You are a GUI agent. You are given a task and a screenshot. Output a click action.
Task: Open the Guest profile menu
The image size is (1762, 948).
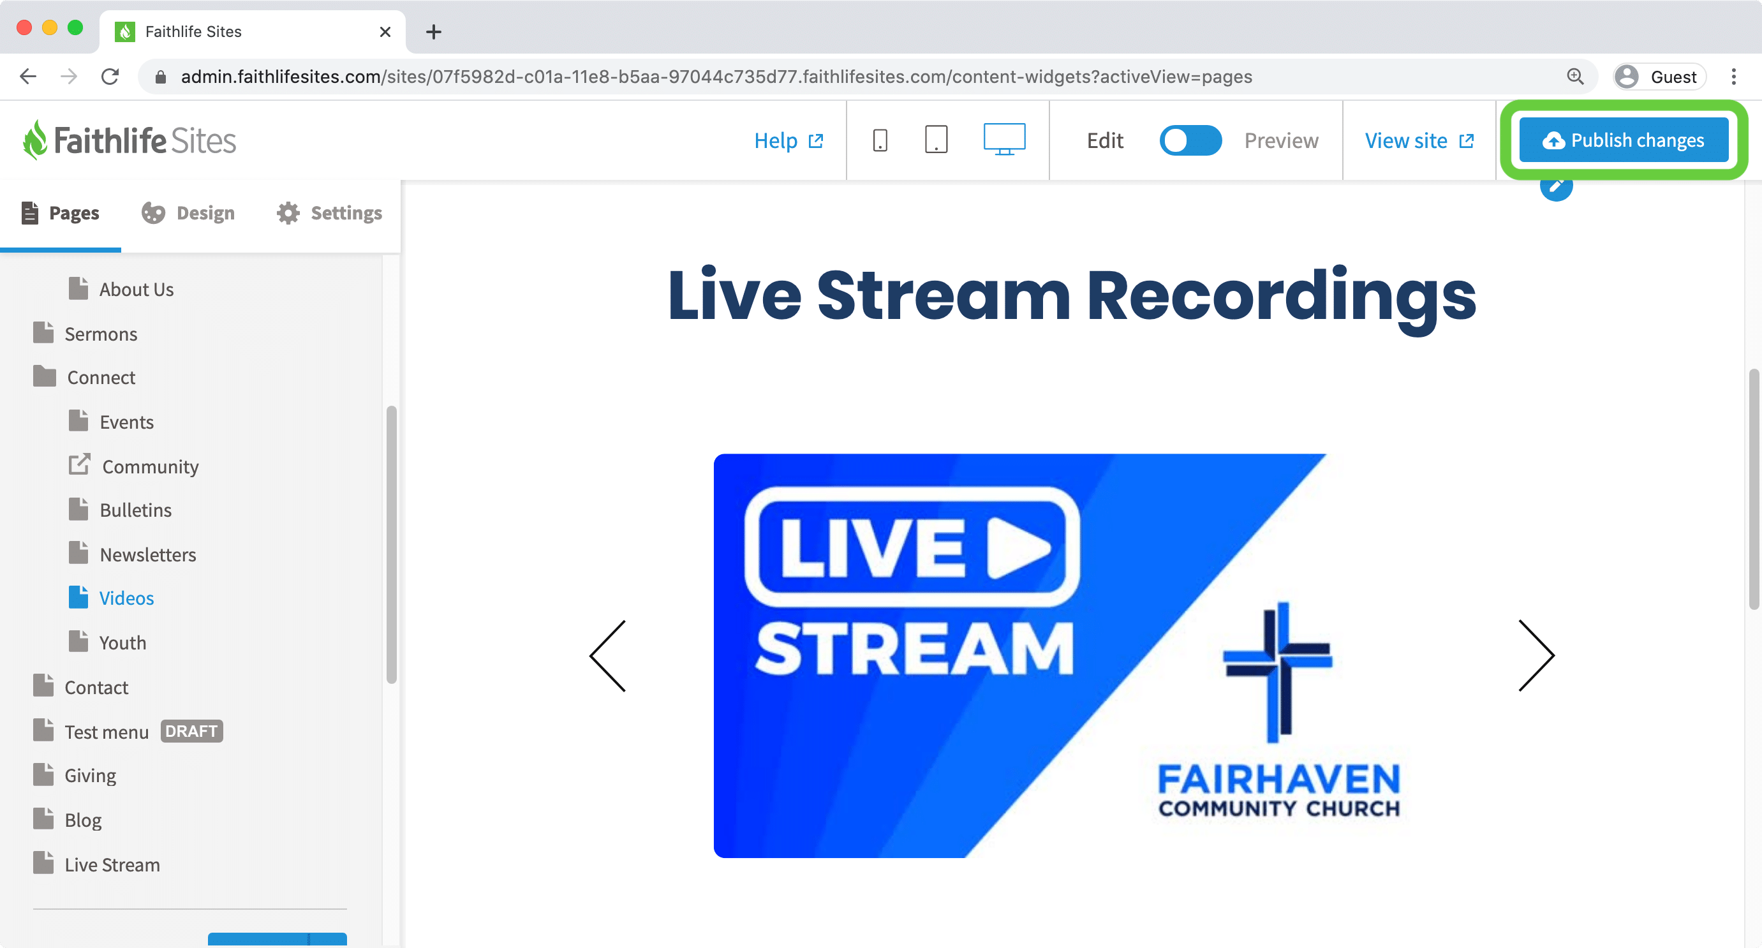(1660, 77)
